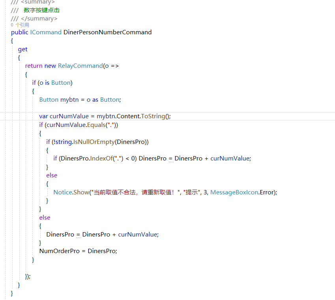Click the mybtn variable declaration
This screenshot has width=335, height=300.
pyautogui.click(x=69, y=100)
